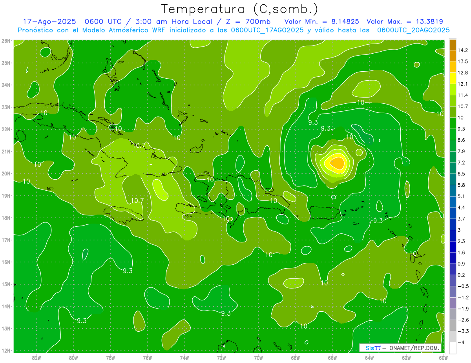Viewport: 471px width, 363px height.
Task: Click the 25N latitude axis label
Action: [5, 63]
